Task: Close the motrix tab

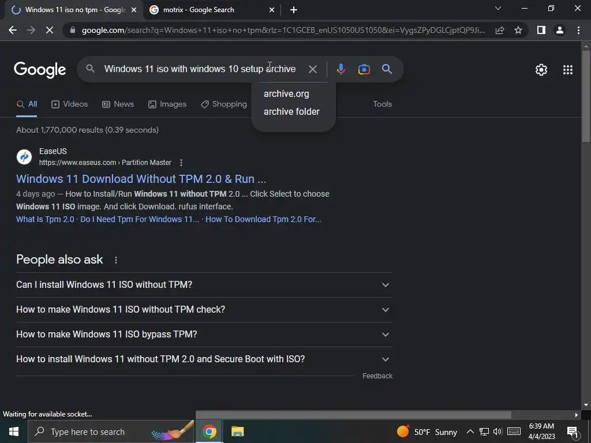Action: click(x=272, y=10)
